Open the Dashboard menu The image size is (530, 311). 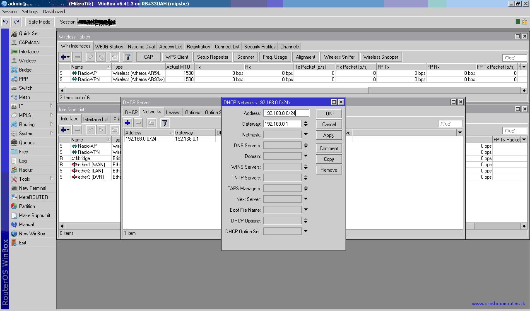click(54, 12)
